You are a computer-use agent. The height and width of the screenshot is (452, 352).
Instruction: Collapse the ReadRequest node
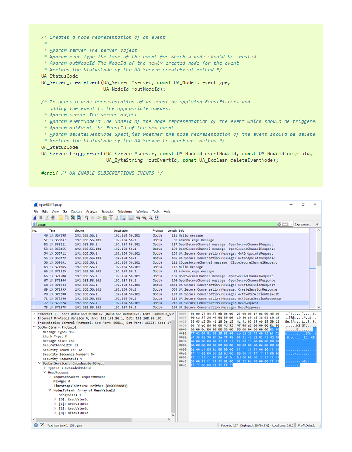pyautogui.click(x=45, y=372)
